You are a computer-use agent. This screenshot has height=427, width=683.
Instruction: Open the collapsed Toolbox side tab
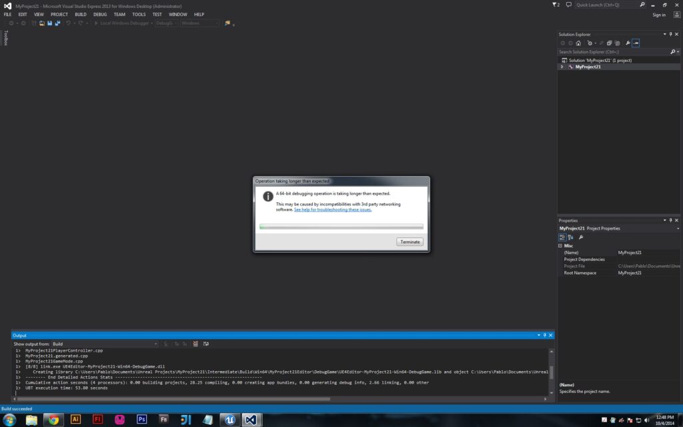click(6, 38)
